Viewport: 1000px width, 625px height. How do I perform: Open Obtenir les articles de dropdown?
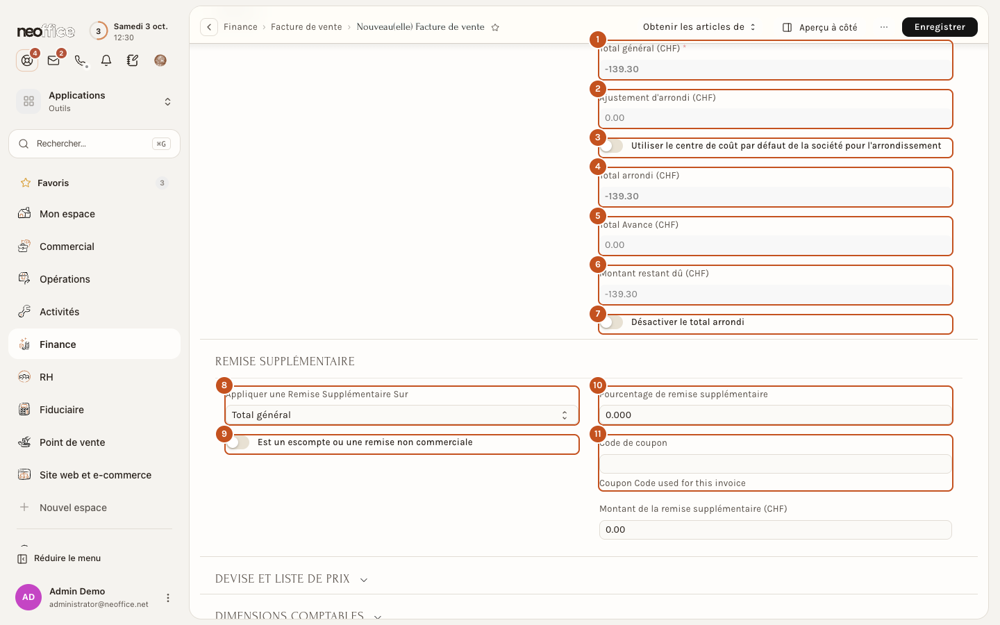699,27
